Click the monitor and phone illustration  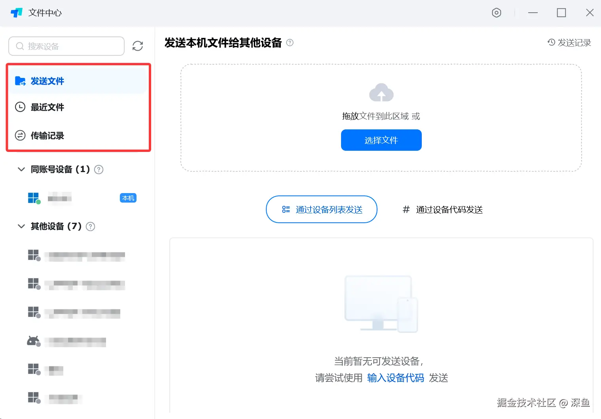[381, 304]
